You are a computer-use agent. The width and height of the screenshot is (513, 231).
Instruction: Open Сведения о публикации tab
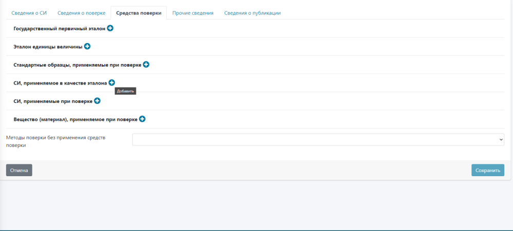click(252, 13)
